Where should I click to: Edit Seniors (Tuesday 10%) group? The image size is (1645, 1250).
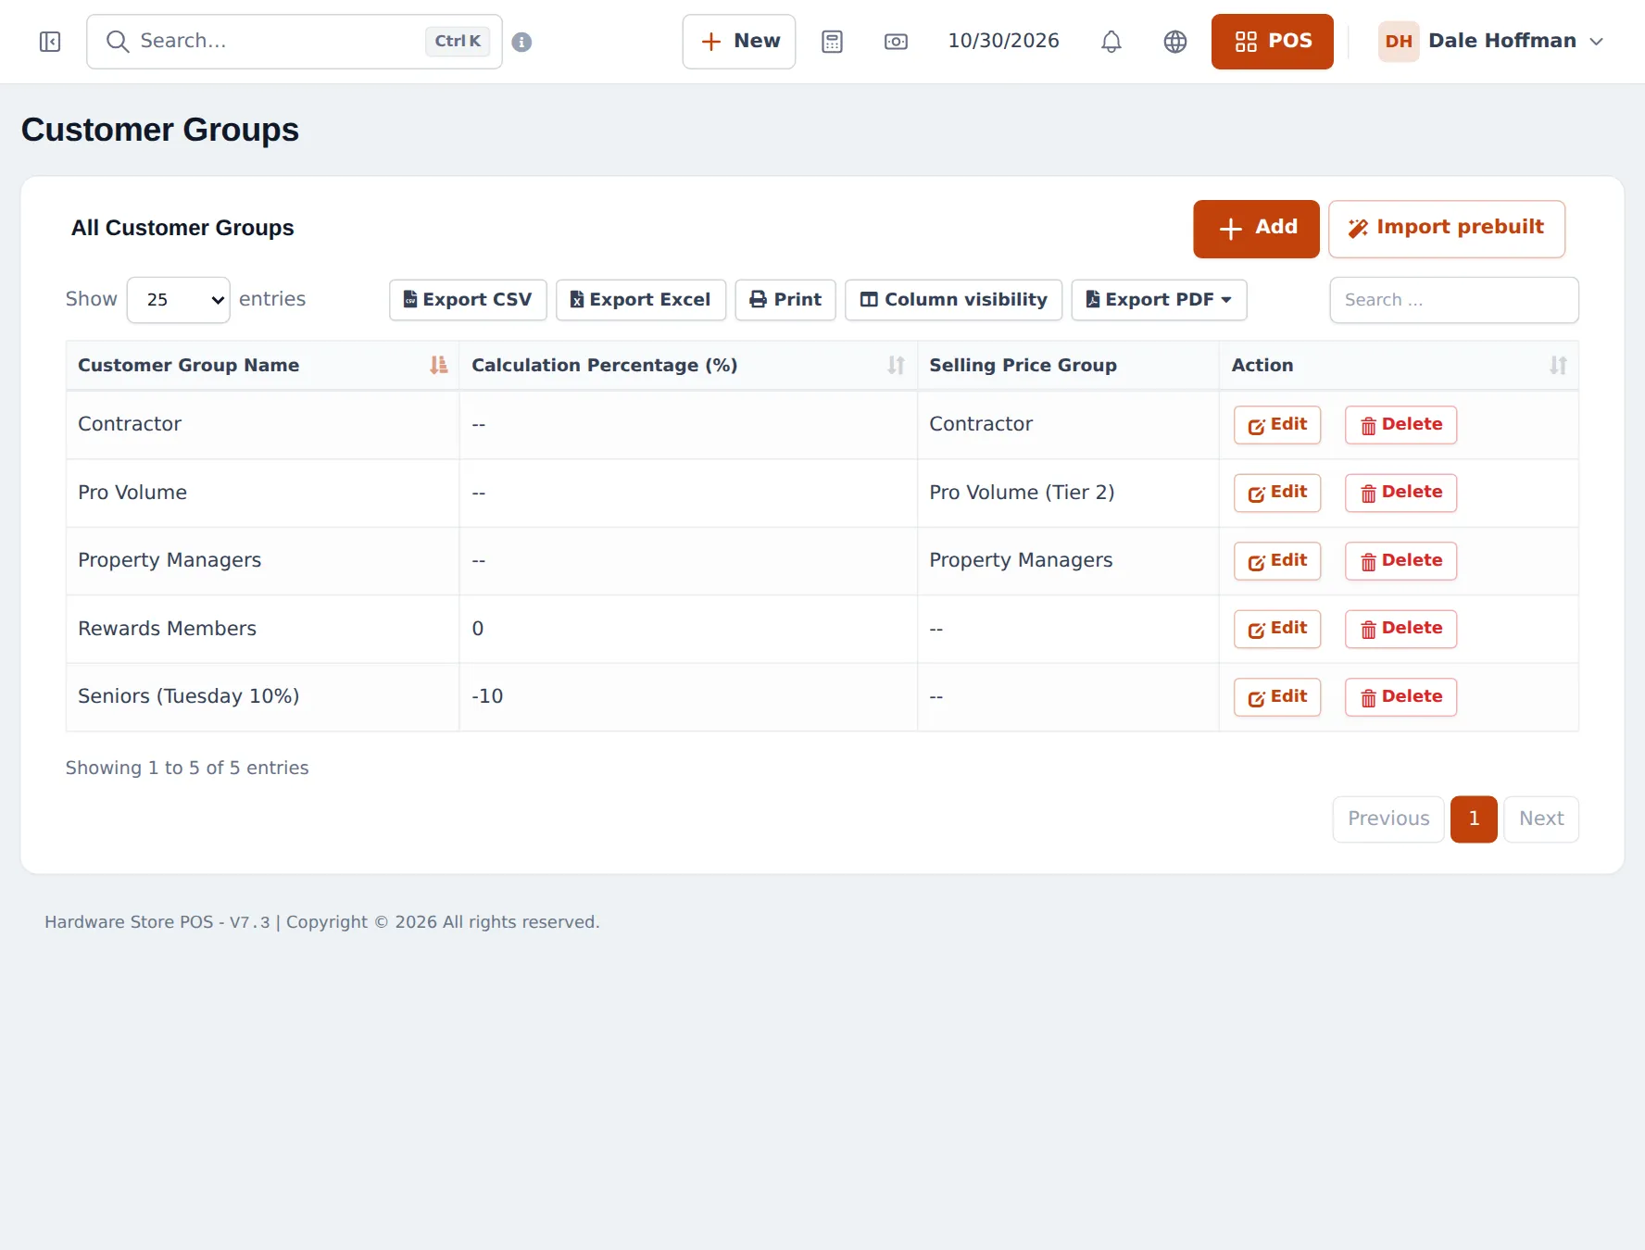[1277, 697]
